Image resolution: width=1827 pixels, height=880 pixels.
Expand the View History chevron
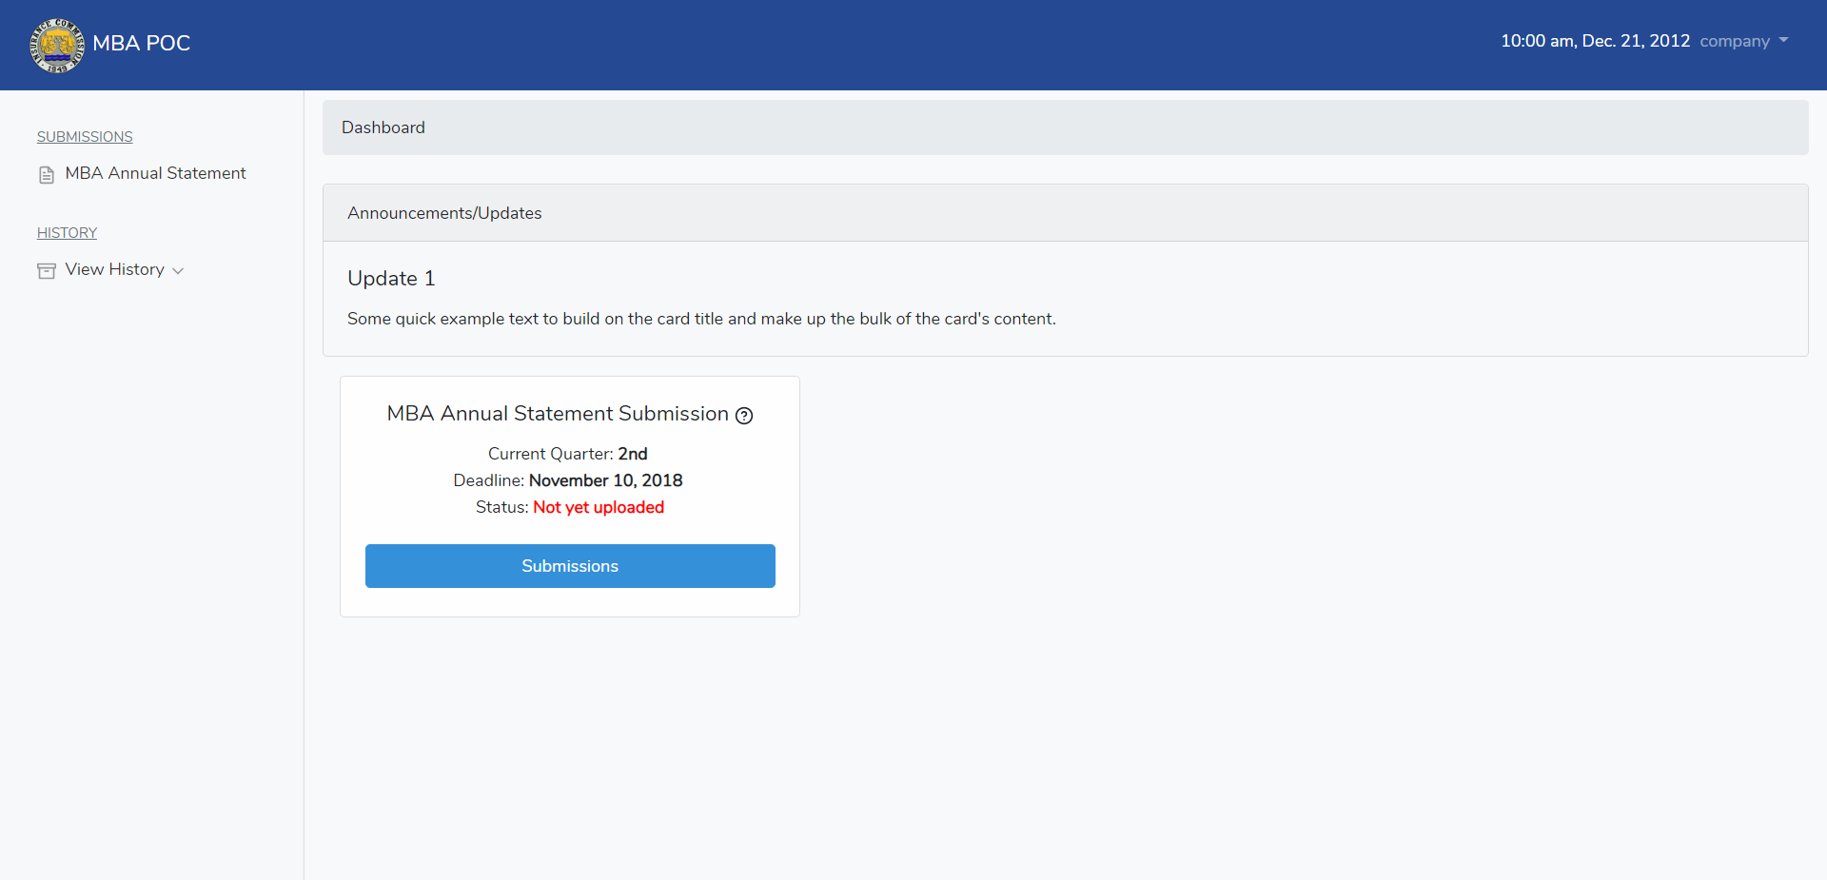click(178, 271)
